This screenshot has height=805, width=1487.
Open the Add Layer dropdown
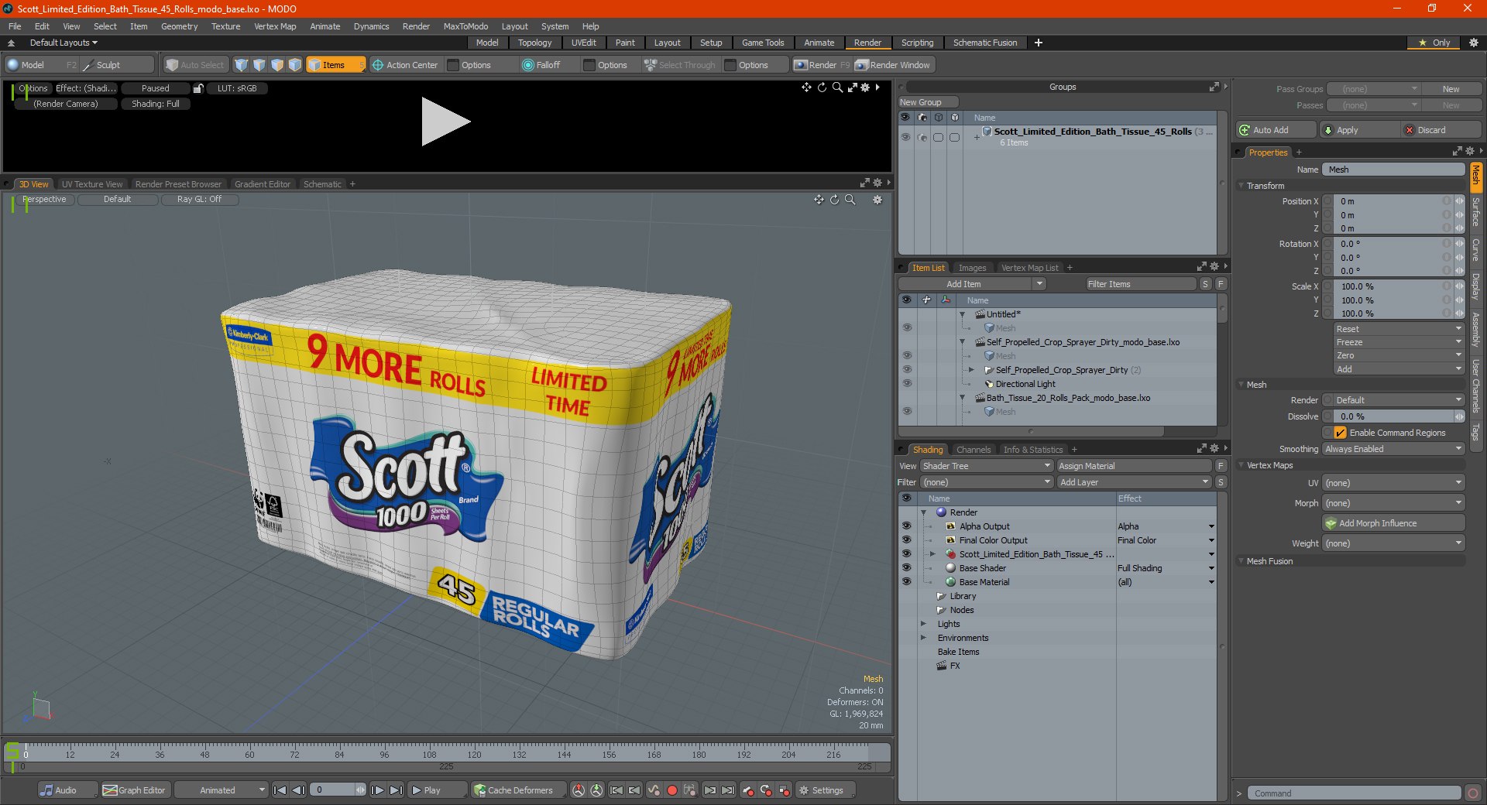[x=1134, y=482]
